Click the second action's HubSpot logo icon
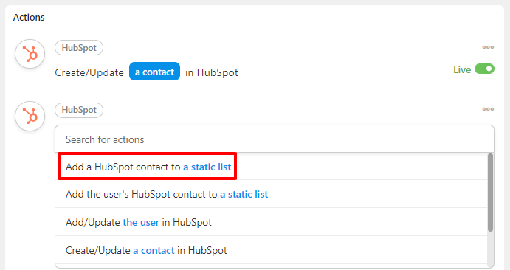 coord(30,116)
